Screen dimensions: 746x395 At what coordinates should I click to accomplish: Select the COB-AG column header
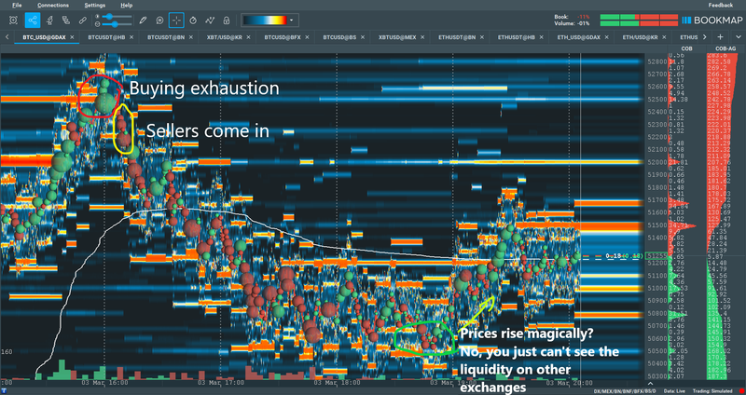(x=725, y=49)
